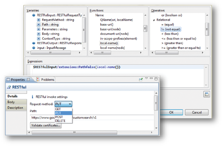The height and width of the screenshot is (146, 222).
Task: Click the ContentType element icon
Action: tap(39, 39)
